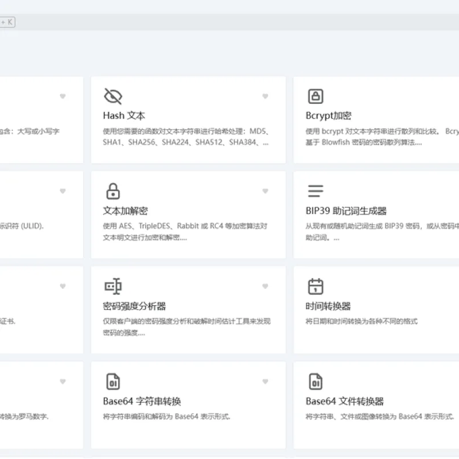This screenshot has width=459, height=459.
Task: Click the Base64 文件转换器 file icon
Action: 316,382
